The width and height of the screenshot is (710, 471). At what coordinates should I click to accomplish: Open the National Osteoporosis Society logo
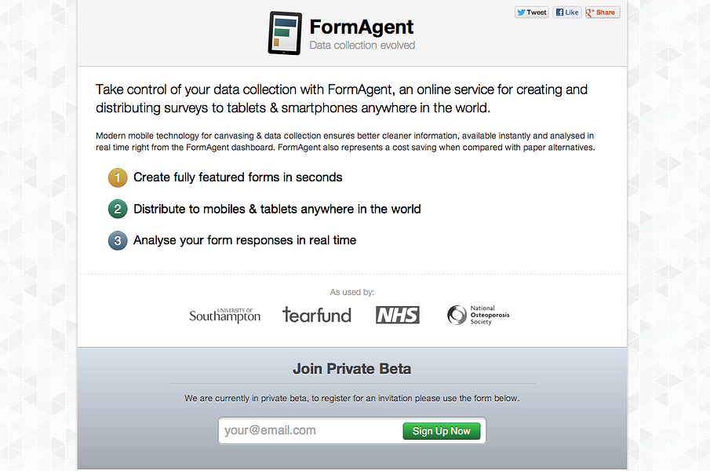point(477,314)
